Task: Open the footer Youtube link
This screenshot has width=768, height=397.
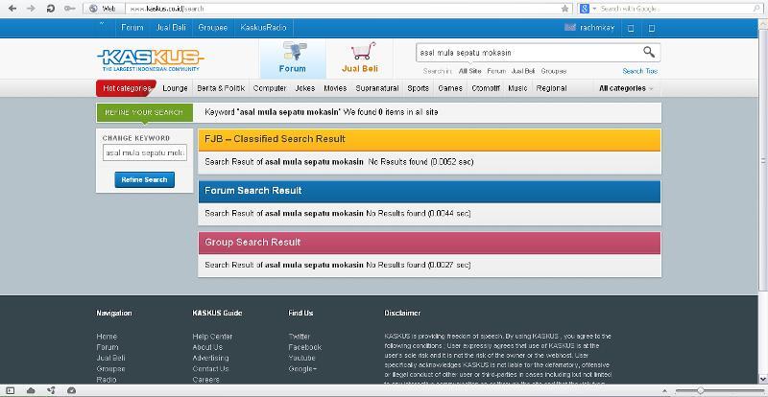Action: [301, 358]
